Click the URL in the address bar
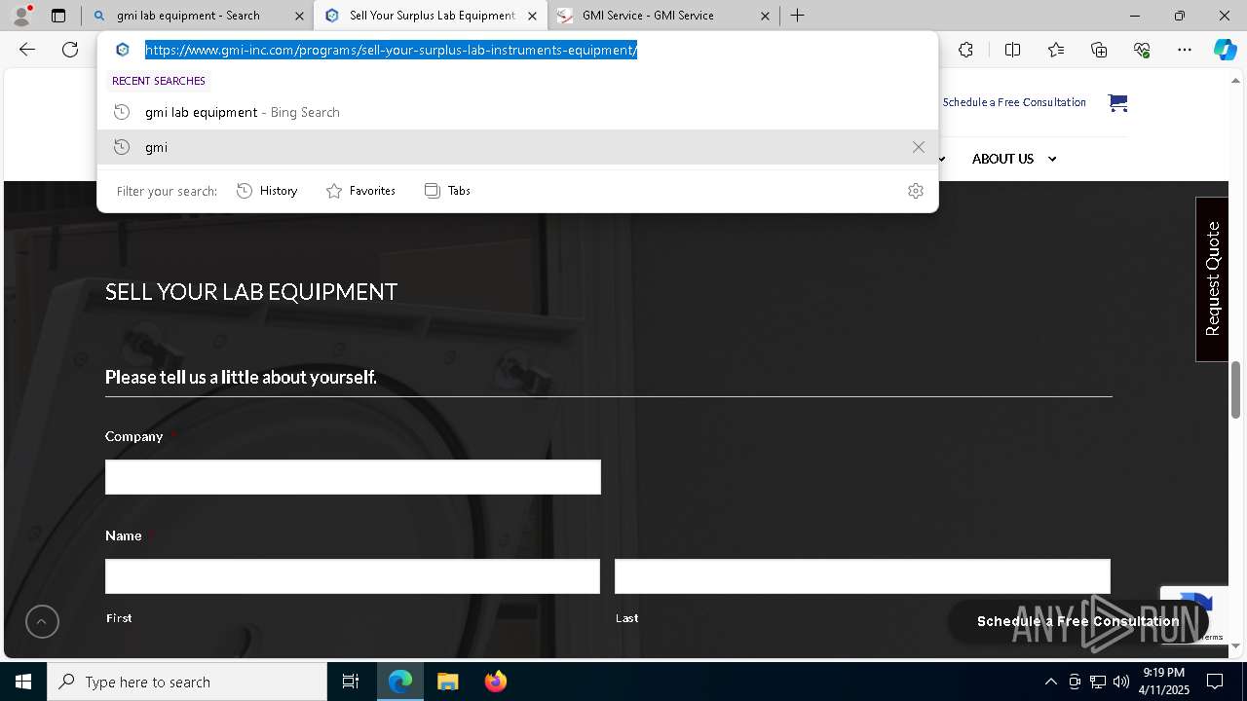Image resolution: width=1247 pixels, height=701 pixels. (391, 50)
